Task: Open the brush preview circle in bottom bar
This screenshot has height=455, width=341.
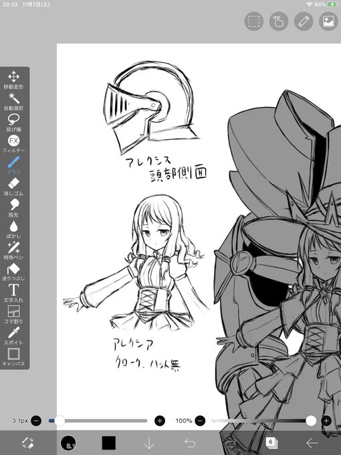Action: [x=68, y=443]
